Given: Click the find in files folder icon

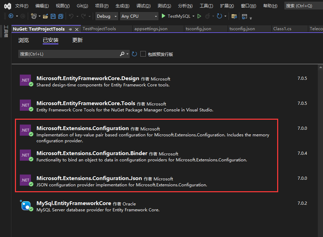Looking at the screenshot, I should [x=234, y=16].
